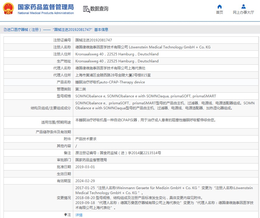The height and width of the screenshot is (218, 260).
Task: Click the 产品技术要求 attachment entry
Action: pyautogui.click(x=86, y=139)
